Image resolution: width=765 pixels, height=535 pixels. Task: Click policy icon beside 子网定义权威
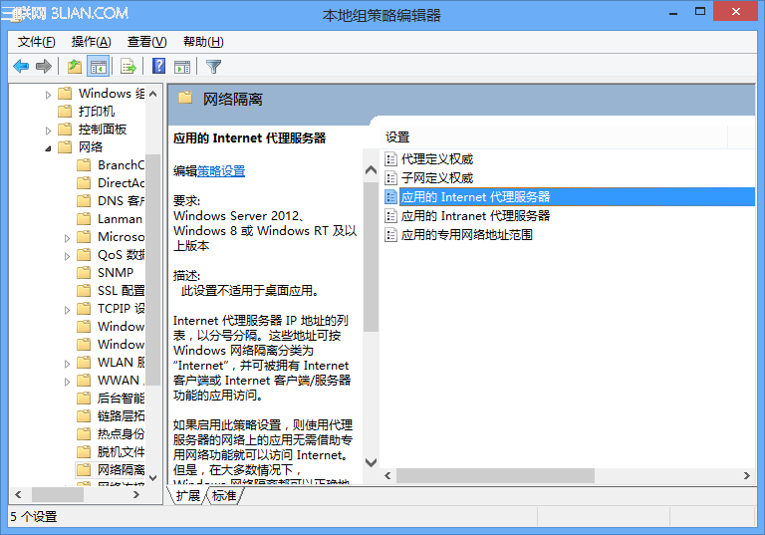pos(390,177)
